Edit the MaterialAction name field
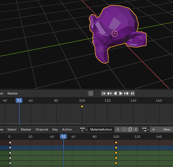The width and height of the screenshot is (173, 167). coord(101,130)
